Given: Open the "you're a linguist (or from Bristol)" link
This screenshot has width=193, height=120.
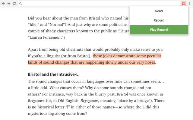Looking at the screenshot, I should [x=61, y=56].
